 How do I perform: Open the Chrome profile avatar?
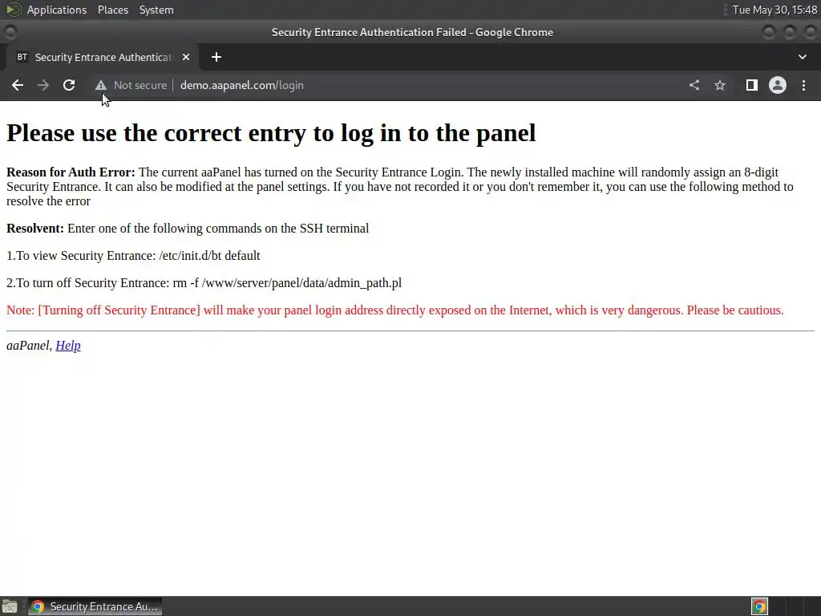(778, 85)
